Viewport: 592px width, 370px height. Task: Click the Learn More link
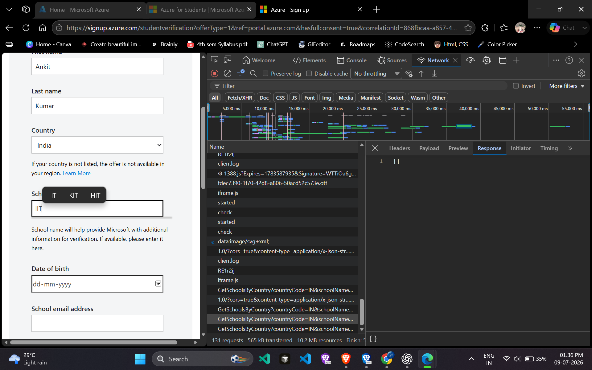76,173
